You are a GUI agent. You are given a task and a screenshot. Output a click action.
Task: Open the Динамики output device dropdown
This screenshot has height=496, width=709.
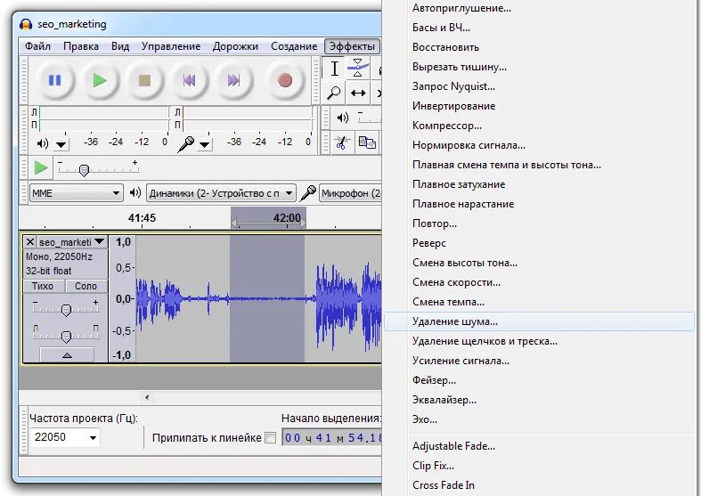pyautogui.click(x=221, y=193)
